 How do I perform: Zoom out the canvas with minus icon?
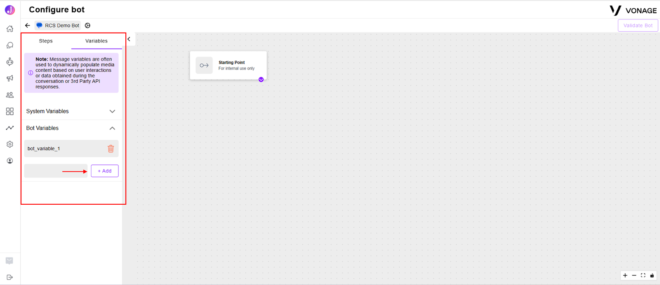[x=634, y=276]
